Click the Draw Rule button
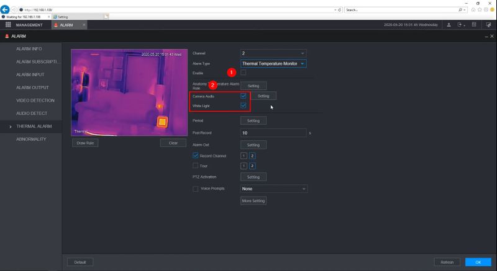The height and width of the screenshot is (271, 497). pos(85,143)
